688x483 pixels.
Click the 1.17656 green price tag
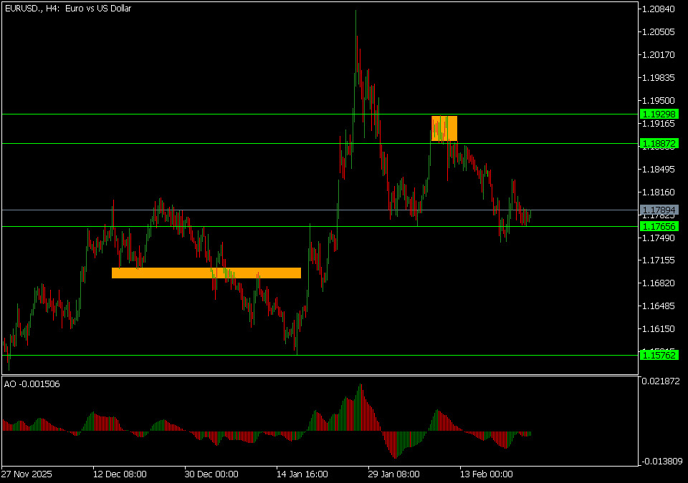click(658, 226)
